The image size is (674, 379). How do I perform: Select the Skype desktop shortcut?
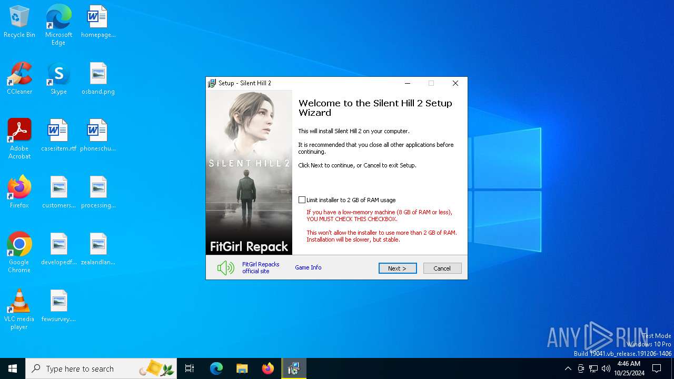pos(58,79)
